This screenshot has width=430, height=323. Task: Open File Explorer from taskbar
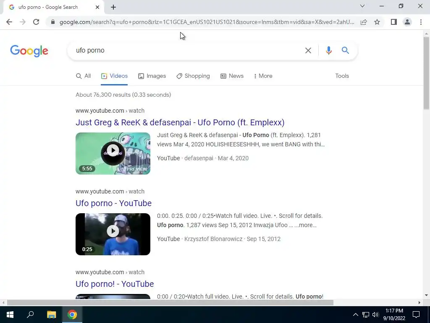pos(51,315)
